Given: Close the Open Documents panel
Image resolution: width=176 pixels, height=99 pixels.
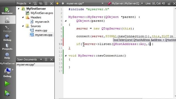Looking at the screenshot, I should pyautogui.click(x=51, y=59).
